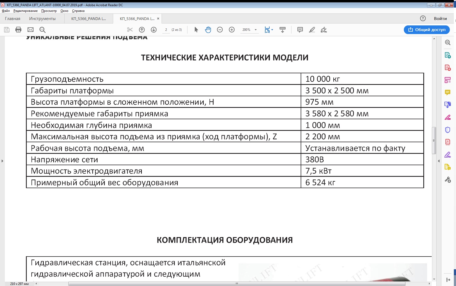Click the Грузоподъемность table cell

[x=164, y=79]
